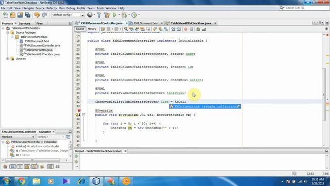Switch to the Files tab

(x=39, y=23)
